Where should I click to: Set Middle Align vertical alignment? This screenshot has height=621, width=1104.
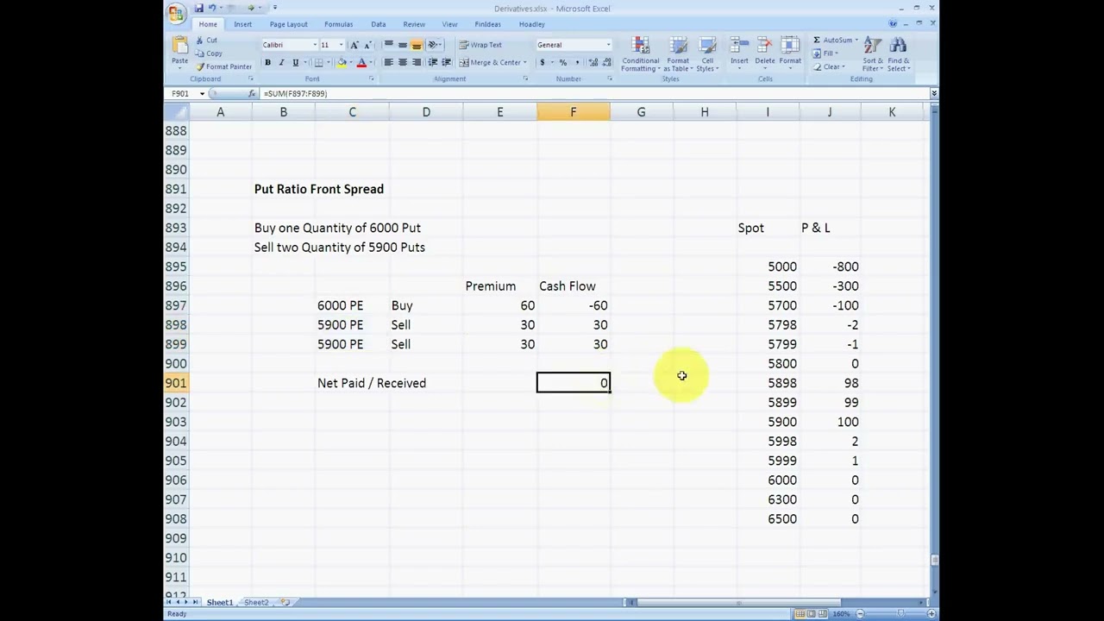tap(403, 45)
